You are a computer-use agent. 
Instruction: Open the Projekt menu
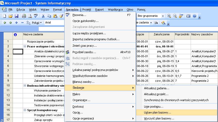coord(87,10)
